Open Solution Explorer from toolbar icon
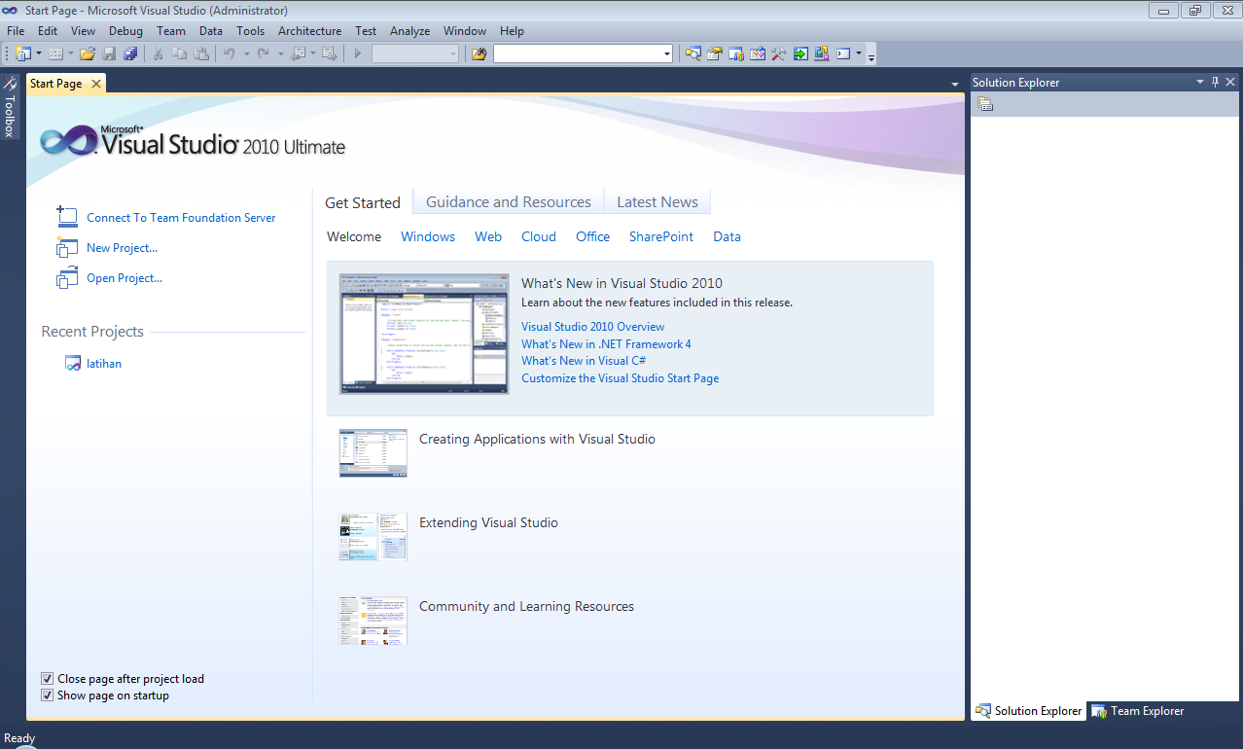The image size is (1243, 749). tap(693, 53)
